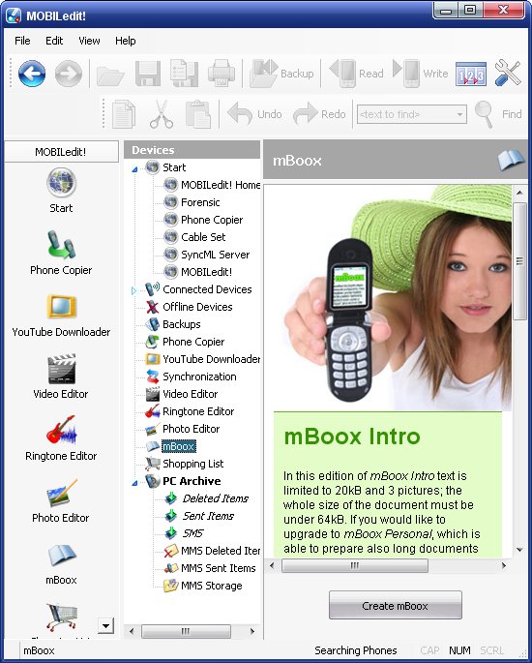The width and height of the screenshot is (532, 663).
Task: Click the checklist save-as toolbar icon
Action: (x=184, y=74)
